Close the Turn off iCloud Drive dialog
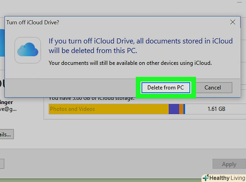Screen dimensions: 246x182 232,22
